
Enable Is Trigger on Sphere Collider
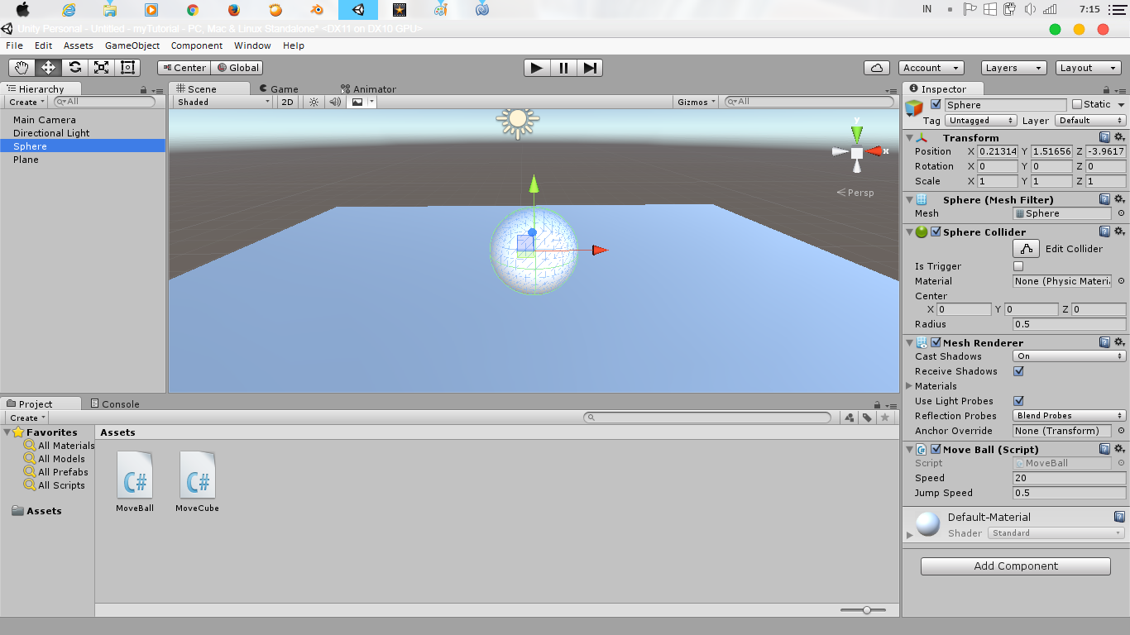coord(1017,265)
